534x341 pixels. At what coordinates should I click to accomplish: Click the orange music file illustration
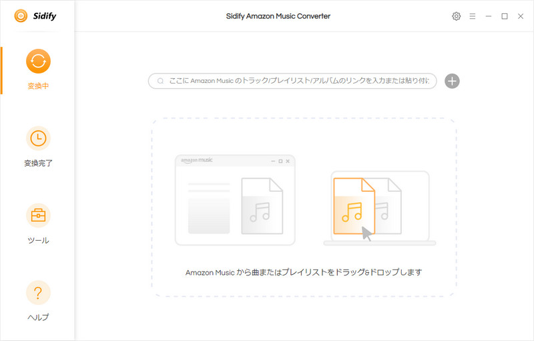click(x=354, y=207)
